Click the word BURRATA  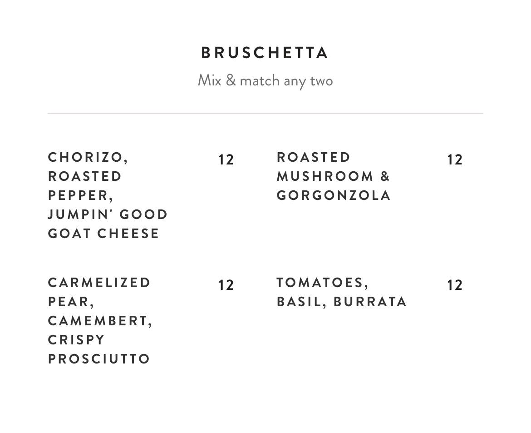click(370, 302)
